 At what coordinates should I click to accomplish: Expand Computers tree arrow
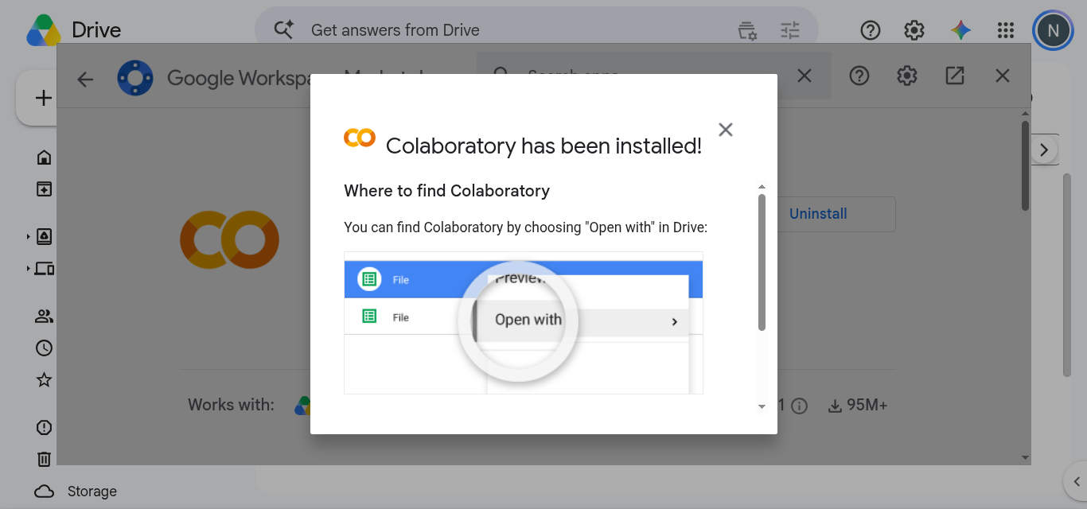[x=28, y=269]
